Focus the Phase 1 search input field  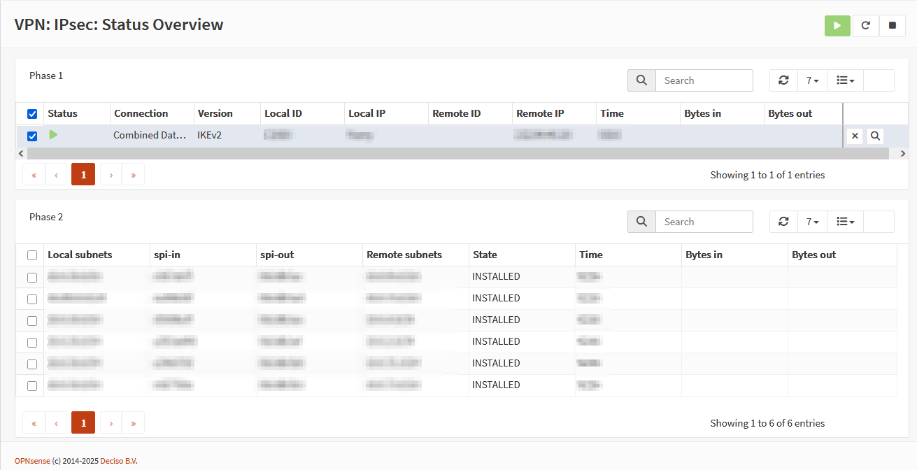click(x=704, y=80)
